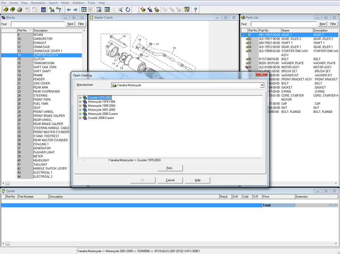
Task: Open the File menu
Action: (3, 3)
